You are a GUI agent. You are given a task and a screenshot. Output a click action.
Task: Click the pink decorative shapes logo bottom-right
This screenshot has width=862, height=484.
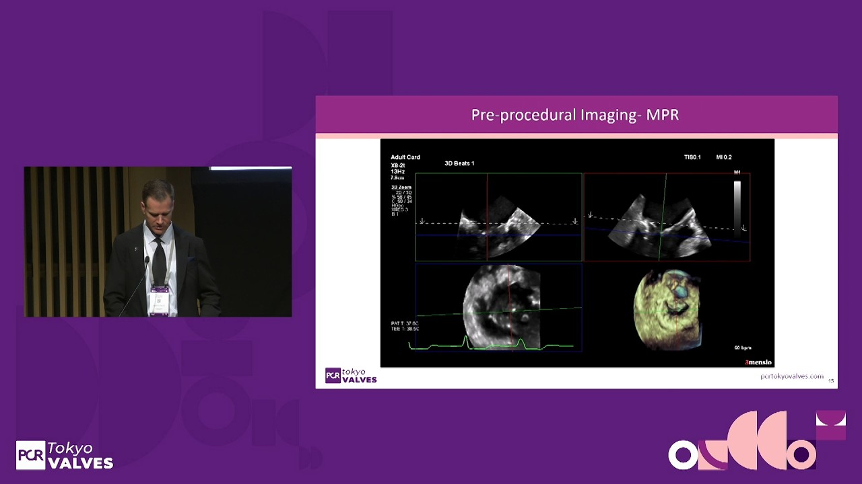757,440
